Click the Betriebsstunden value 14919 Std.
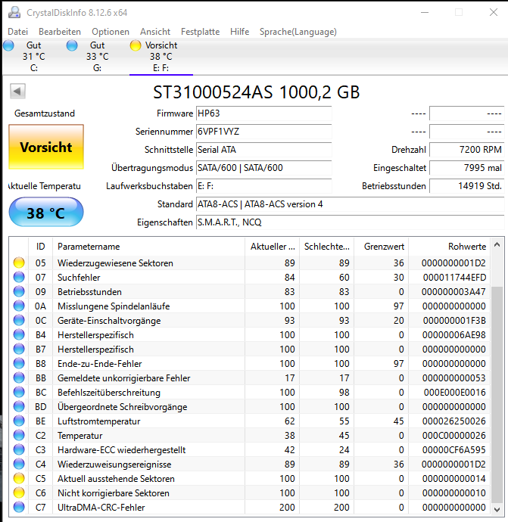Image resolution: width=508 pixels, height=522 pixels. click(x=466, y=186)
